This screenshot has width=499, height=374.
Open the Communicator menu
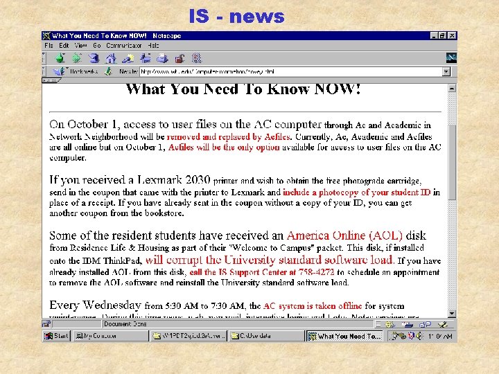[x=124, y=46]
